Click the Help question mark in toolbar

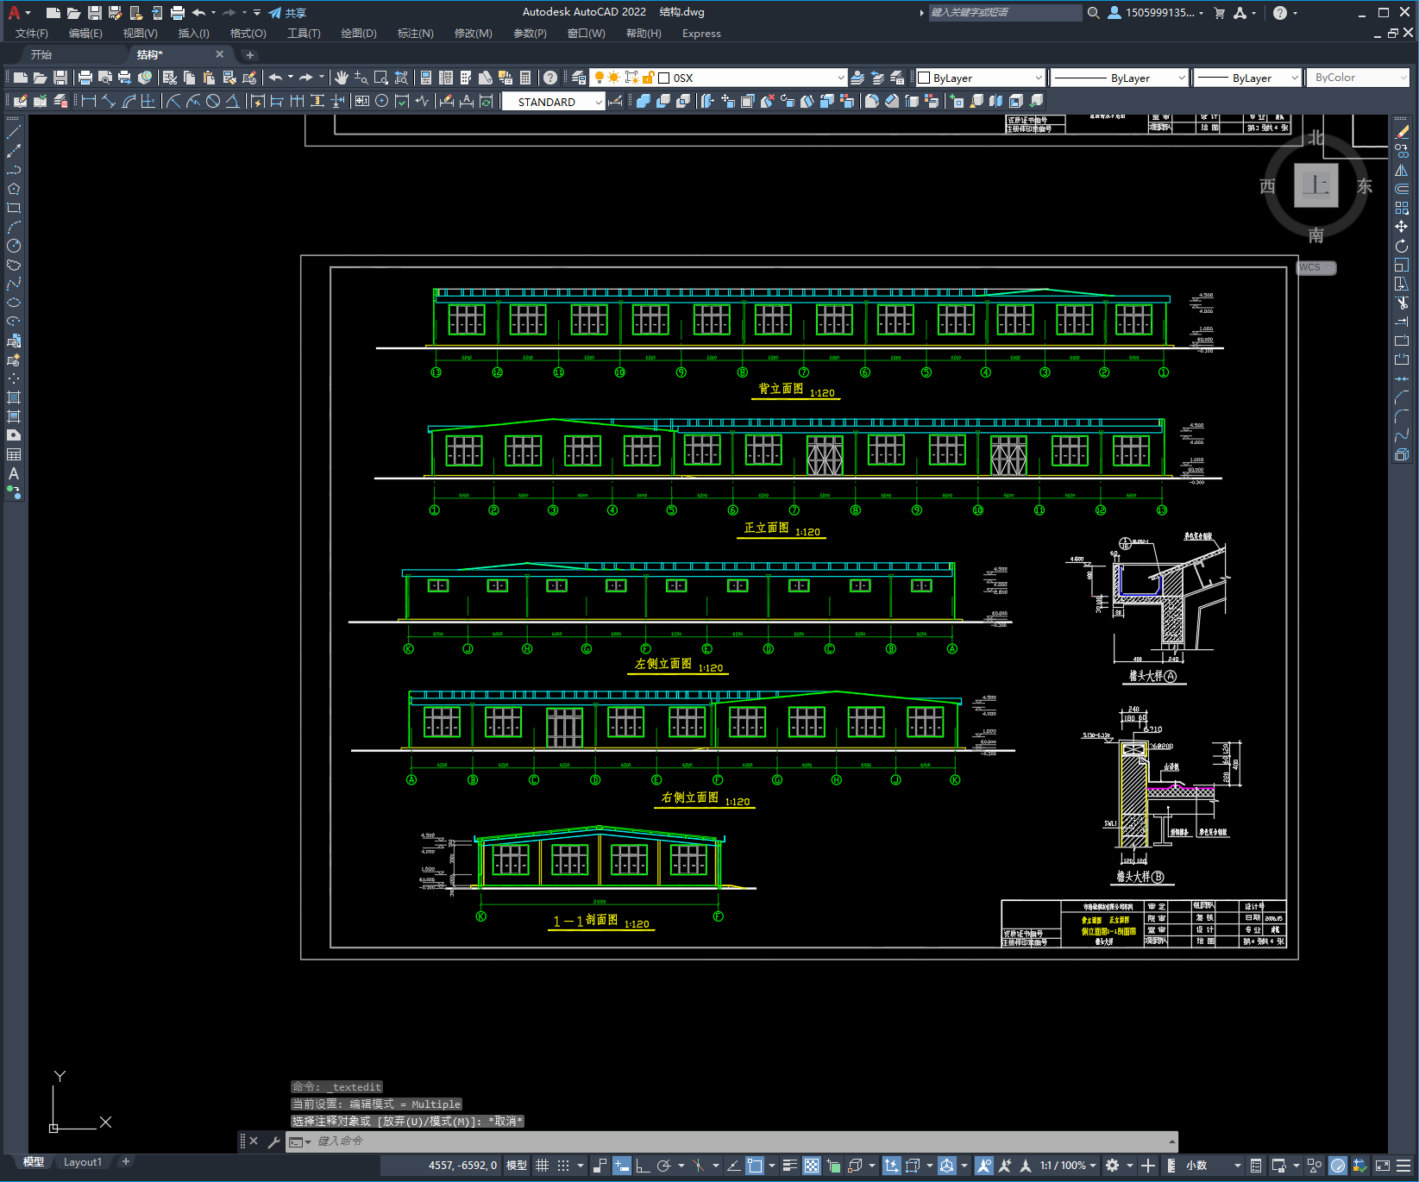pyautogui.click(x=550, y=78)
